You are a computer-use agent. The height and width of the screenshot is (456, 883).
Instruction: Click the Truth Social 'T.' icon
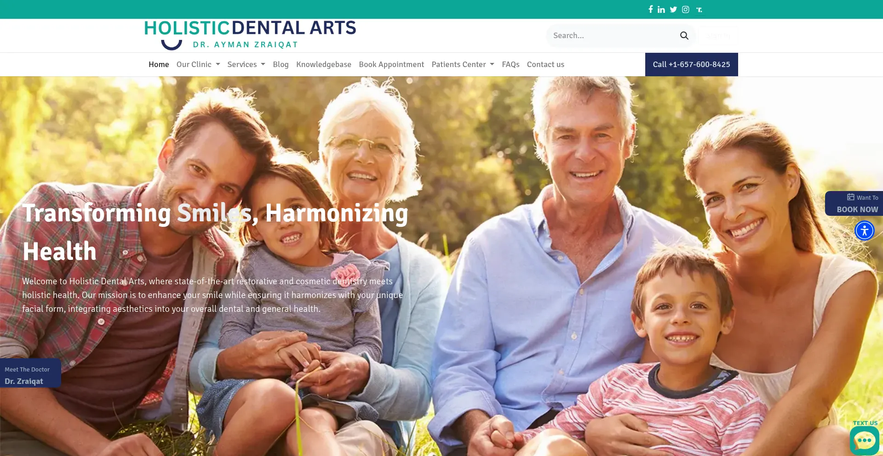coord(699,10)
